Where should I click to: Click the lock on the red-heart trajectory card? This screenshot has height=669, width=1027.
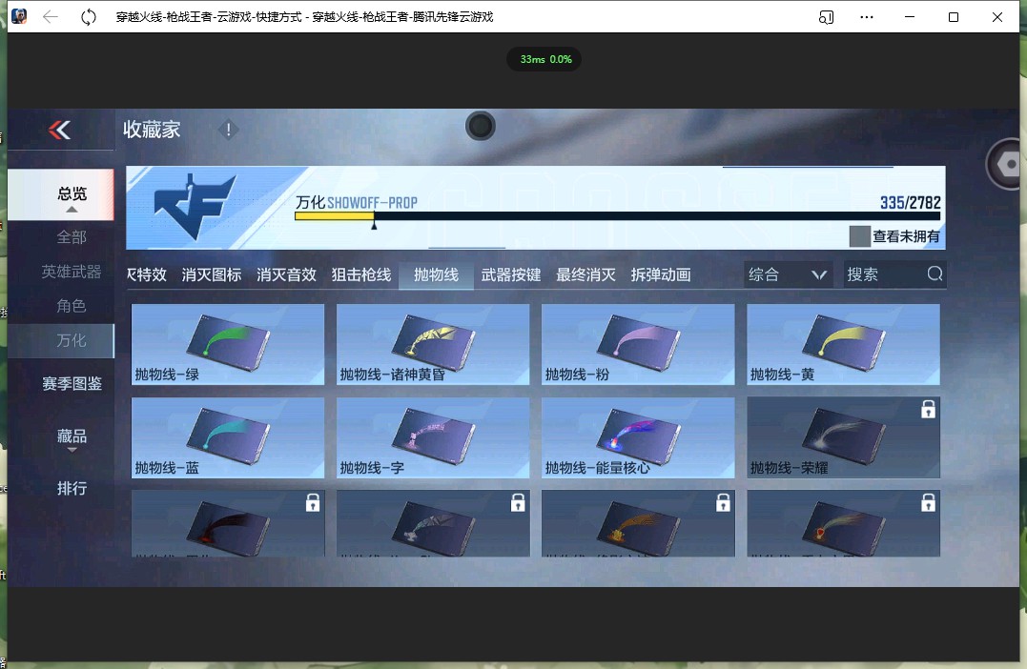click(928, 502)
